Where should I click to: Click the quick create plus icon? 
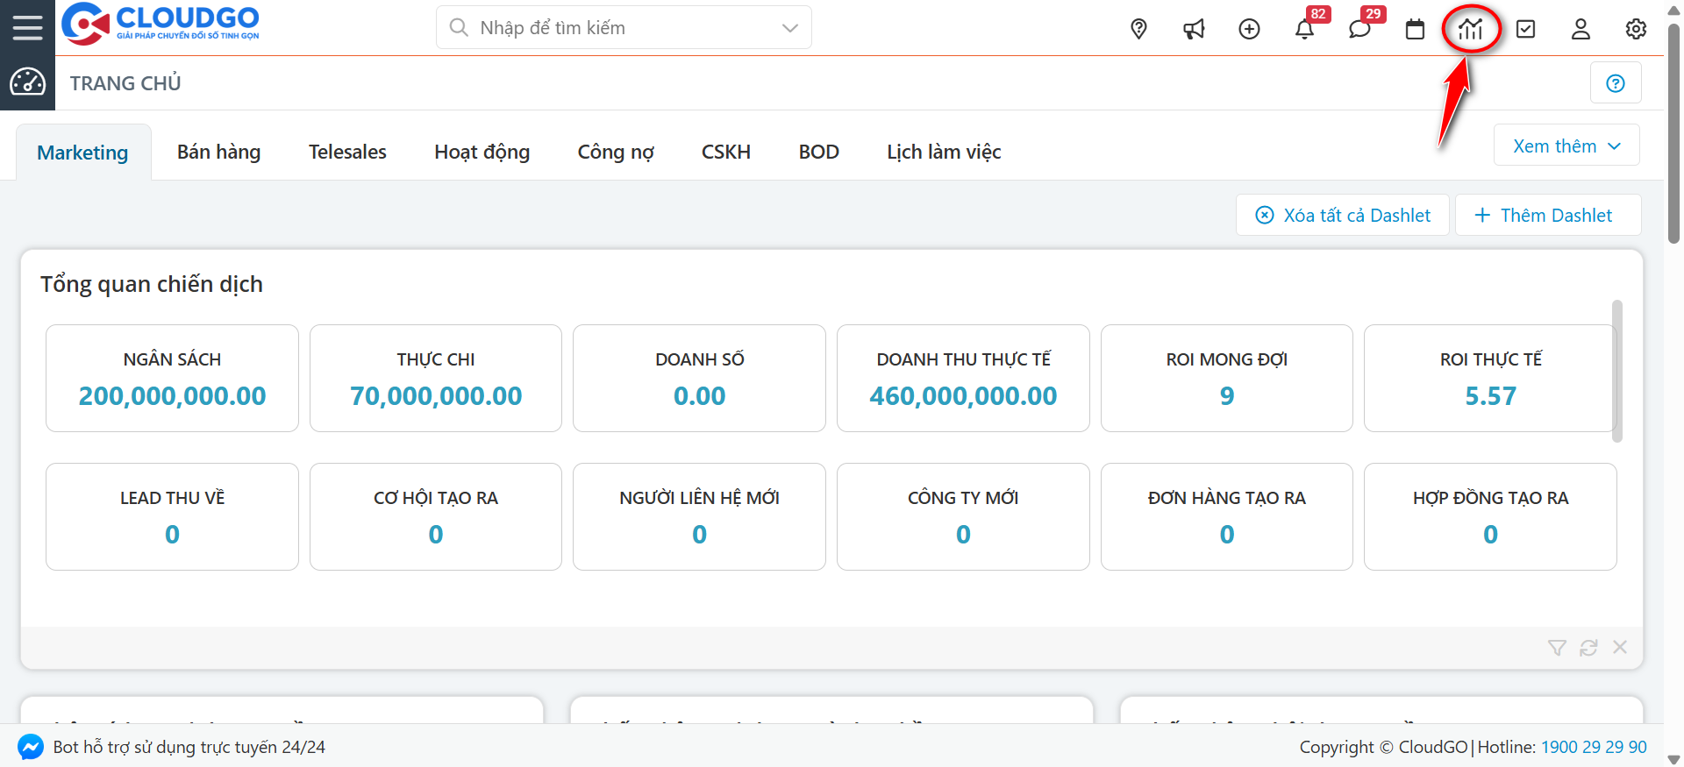[1249, 29]
